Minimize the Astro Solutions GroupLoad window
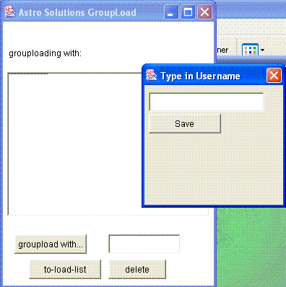This screenshot has height=287, width=286. 171,12
